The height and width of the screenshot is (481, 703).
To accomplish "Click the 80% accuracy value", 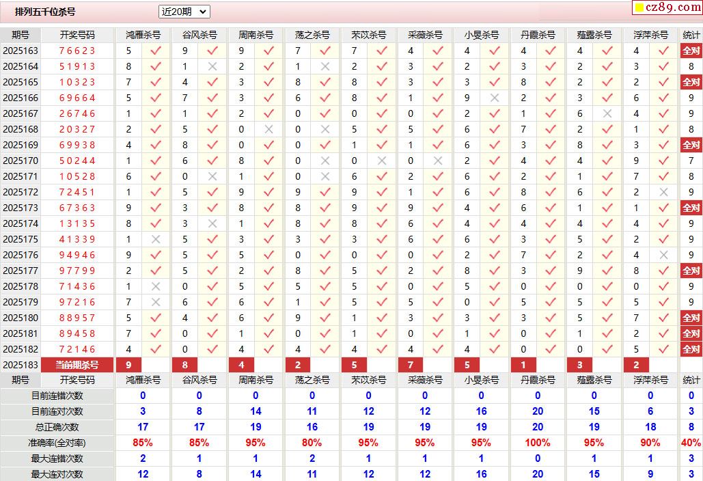I will click(312, 443).
